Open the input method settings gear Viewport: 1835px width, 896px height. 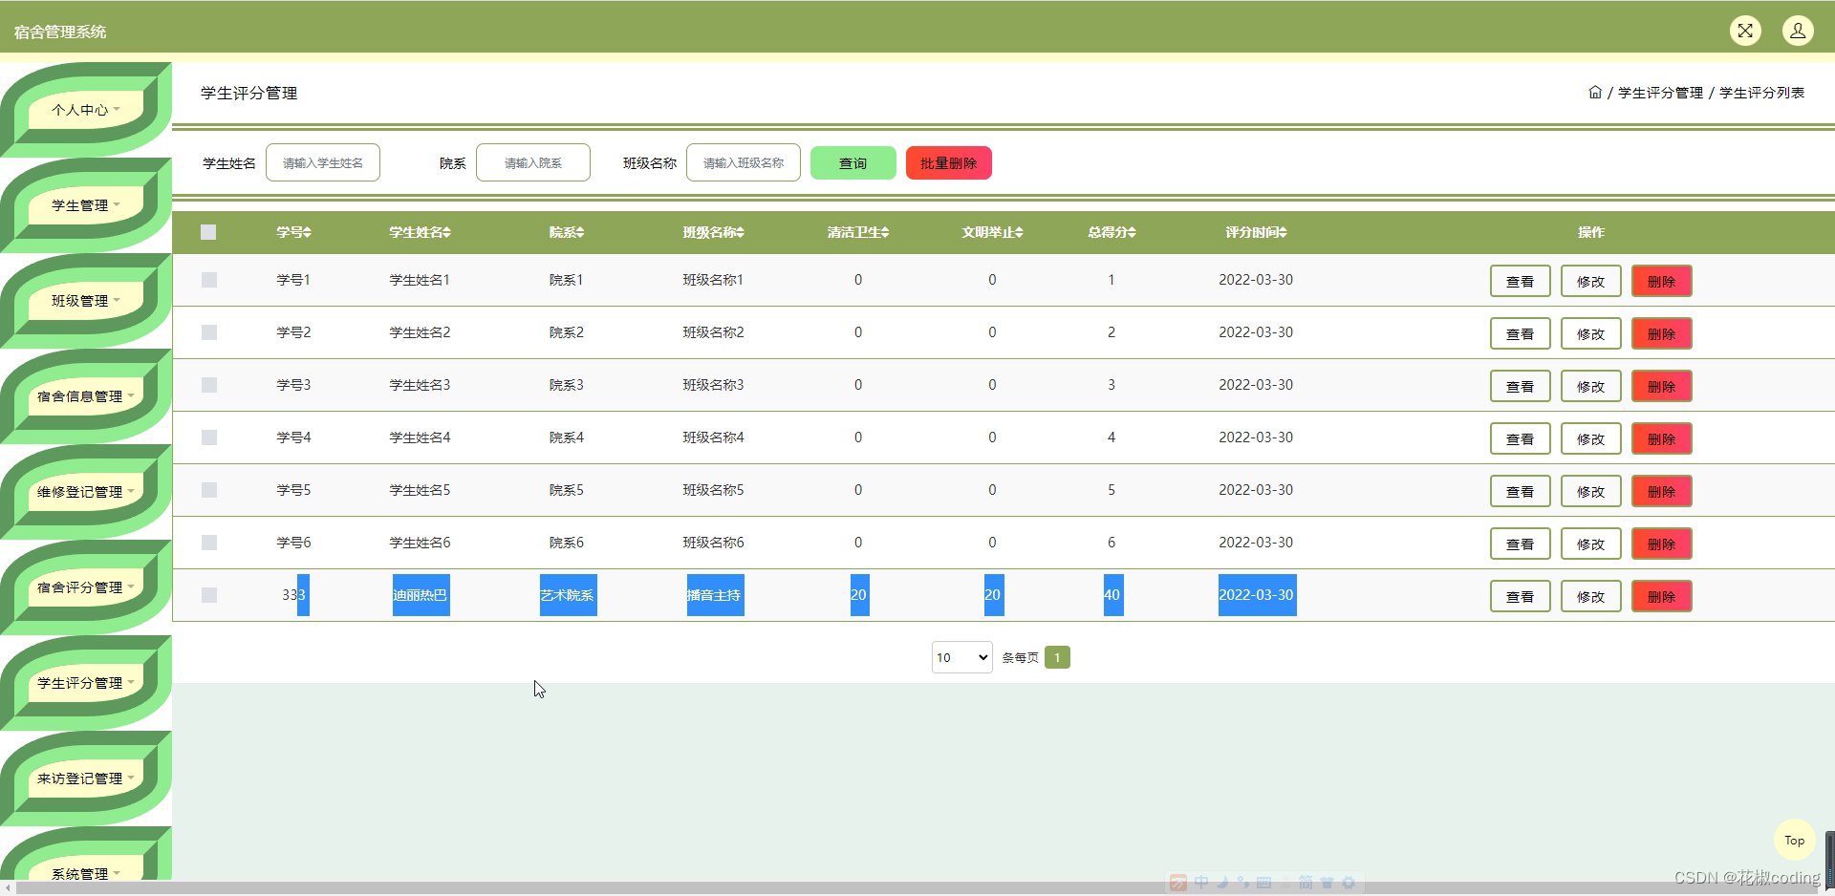tap(1349, 883)
